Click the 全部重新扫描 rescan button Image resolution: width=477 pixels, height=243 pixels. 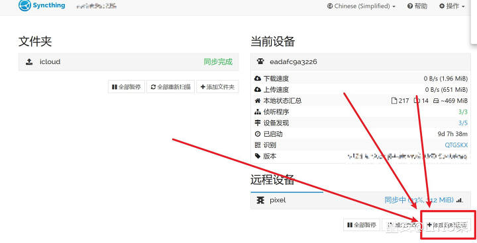[171, 87]
